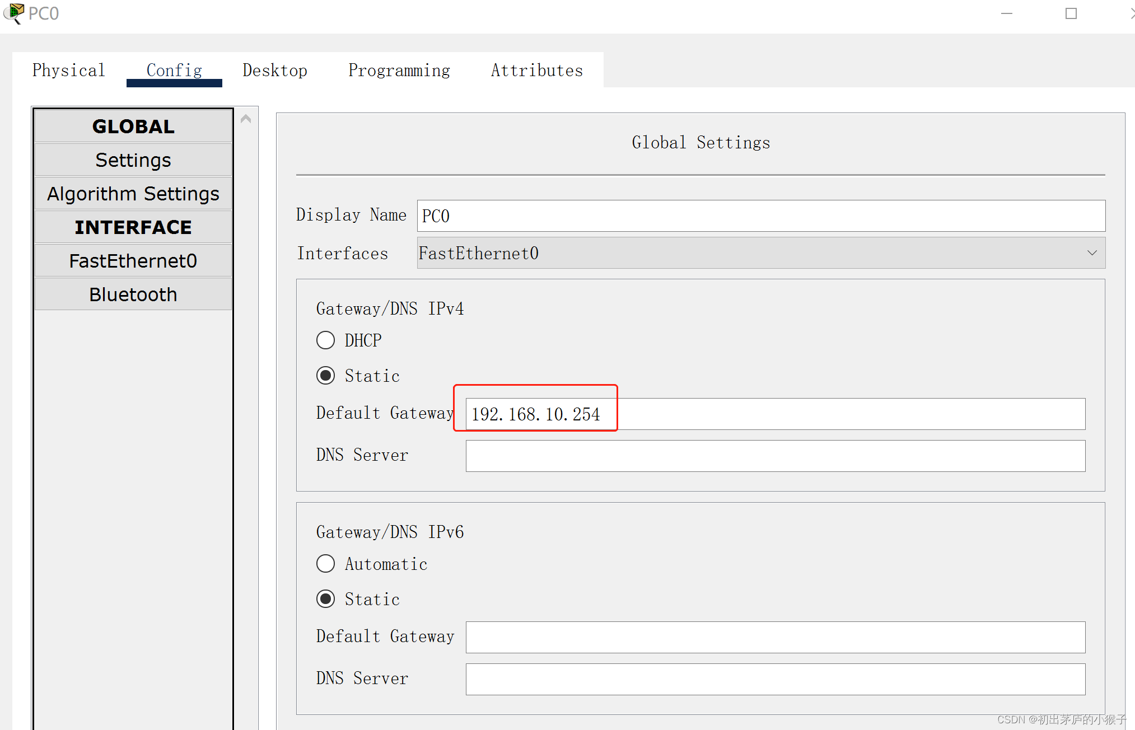Select Settings in the sidebar
This screenshot has height=730, width=1135.
click(x=133, y=160)
